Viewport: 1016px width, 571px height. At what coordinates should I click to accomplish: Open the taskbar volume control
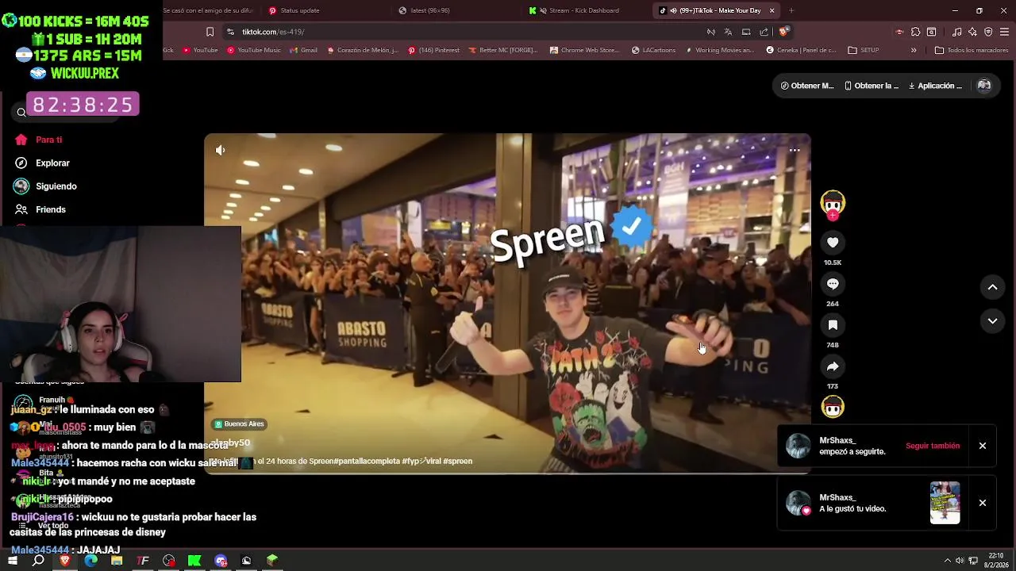click(x=960, y=561)
